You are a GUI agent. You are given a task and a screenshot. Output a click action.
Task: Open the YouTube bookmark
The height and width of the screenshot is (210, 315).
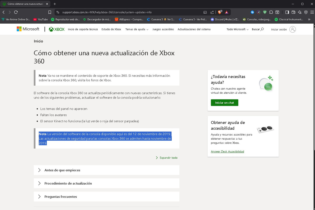(41, 19)
